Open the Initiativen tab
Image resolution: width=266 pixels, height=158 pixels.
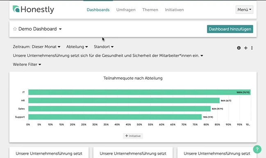[x=174, y=10]
